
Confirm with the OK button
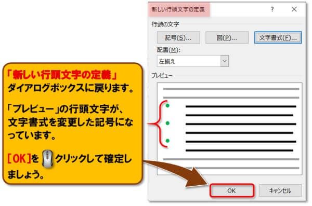tap(232, 190)
